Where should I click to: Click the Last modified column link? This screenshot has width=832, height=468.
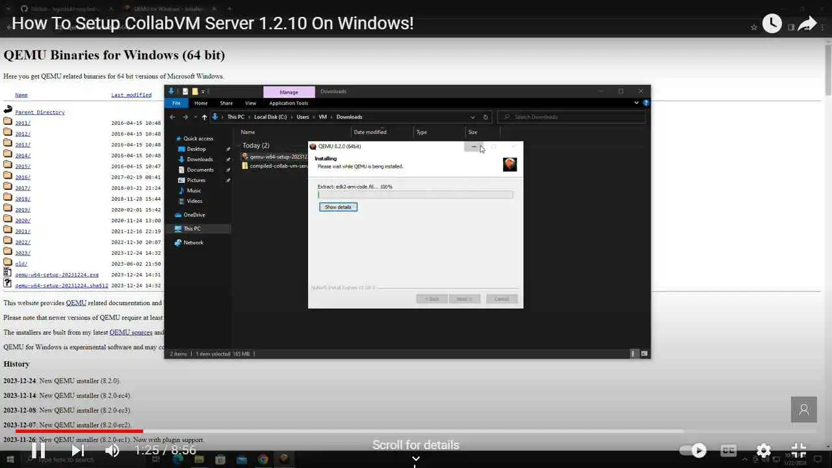(131, 95)
